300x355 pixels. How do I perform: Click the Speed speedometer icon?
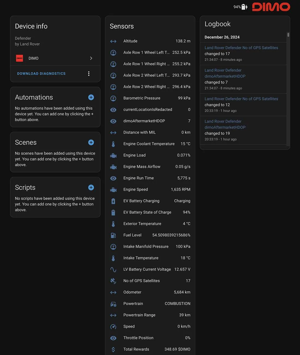click(113, 327)
